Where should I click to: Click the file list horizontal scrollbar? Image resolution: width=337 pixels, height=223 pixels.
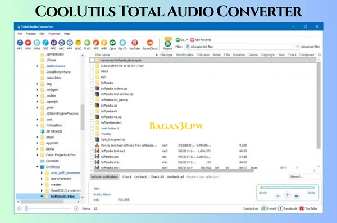173,171
